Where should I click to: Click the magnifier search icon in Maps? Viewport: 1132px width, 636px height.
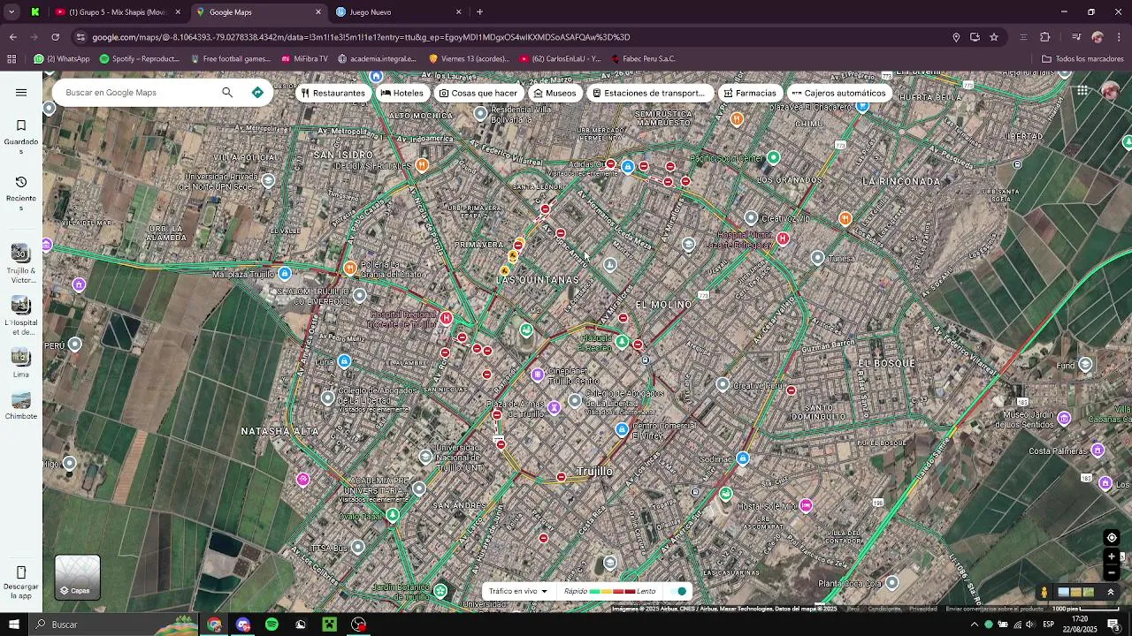coord(227,92)
